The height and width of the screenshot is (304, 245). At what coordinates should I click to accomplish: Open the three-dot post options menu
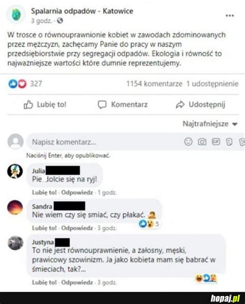(229, 16)
